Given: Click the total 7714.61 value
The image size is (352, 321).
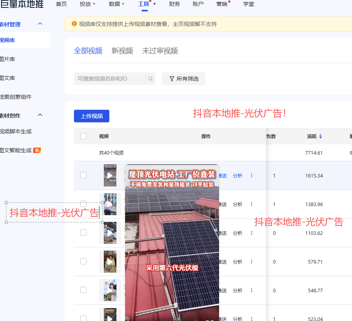Looking at the screenshot, I should click(x=314, y=153).
